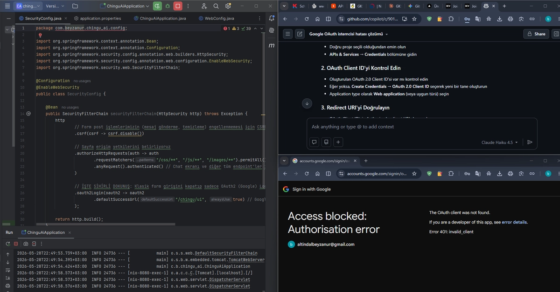The image size is (560, 292).
Task: Start new Copilot chat (pencil icon)
Action: [x=300, y=34]
